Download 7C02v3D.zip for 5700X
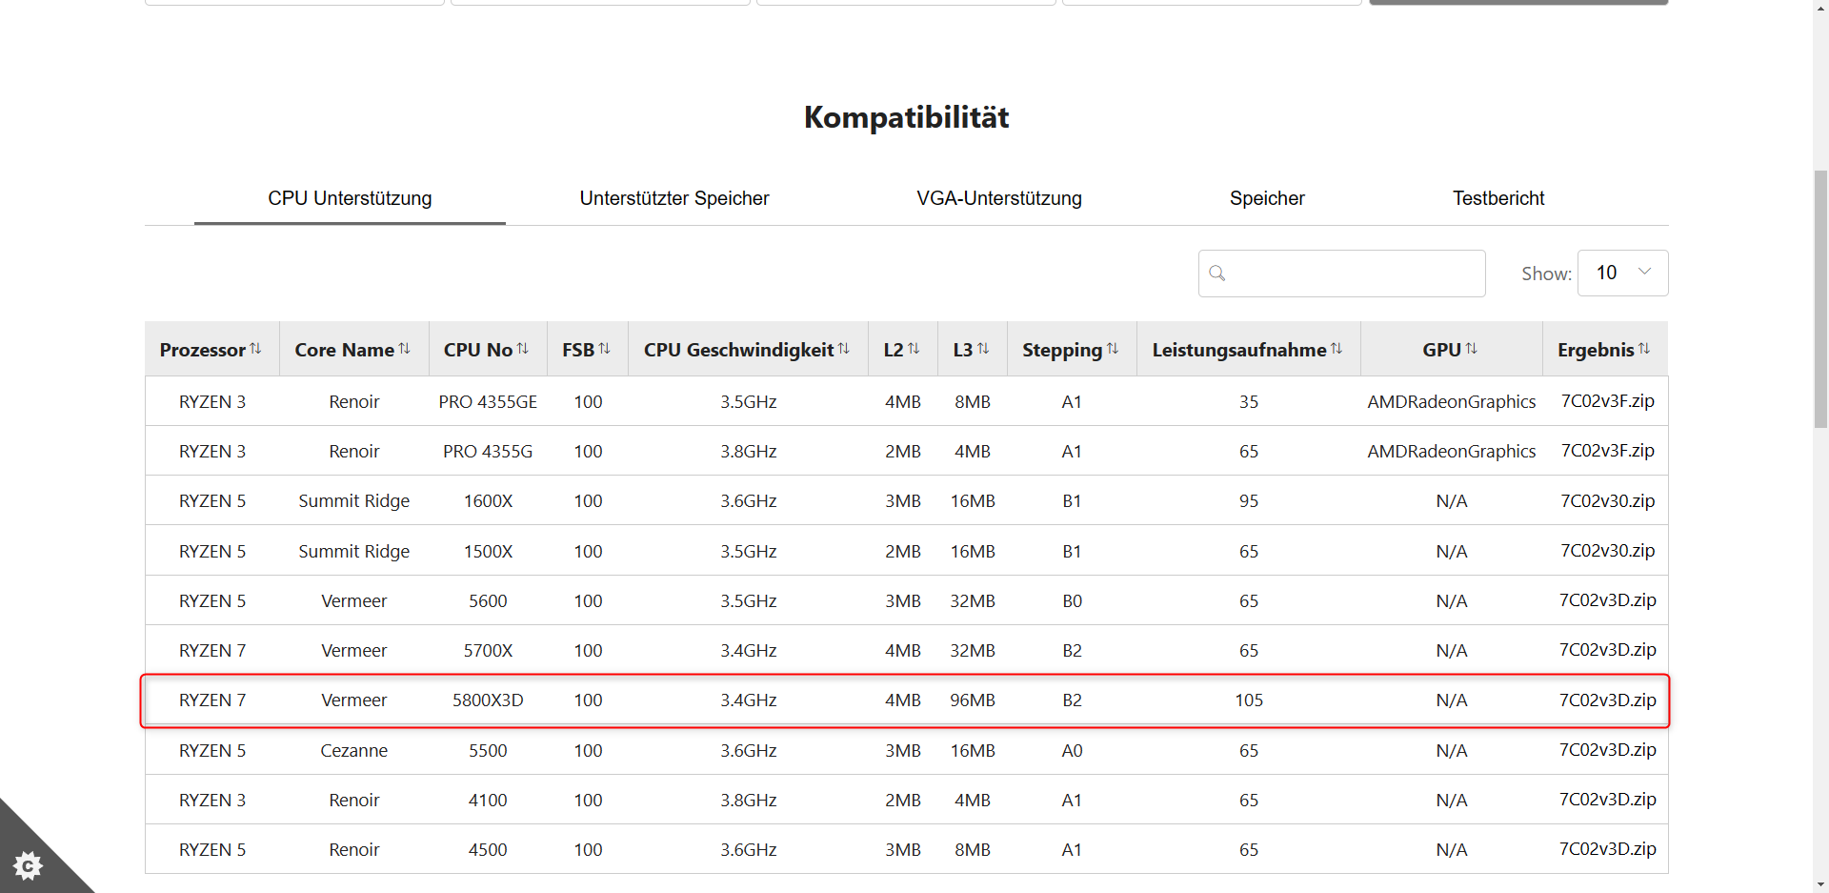This screenshot has height=893, width=1829. pos(1607,650)
